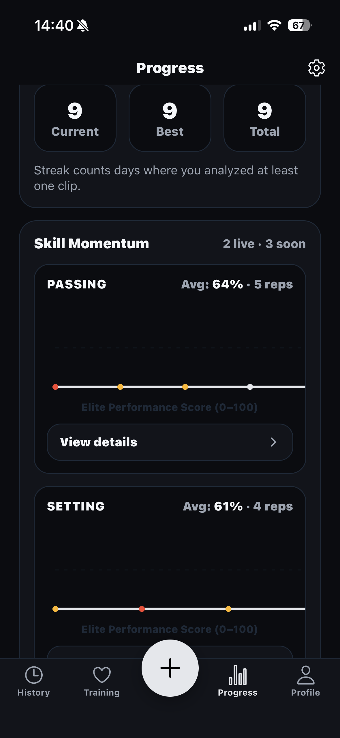Open Passing View details
Viewport: 340px width, 738px height.
(x=170, y=442)
